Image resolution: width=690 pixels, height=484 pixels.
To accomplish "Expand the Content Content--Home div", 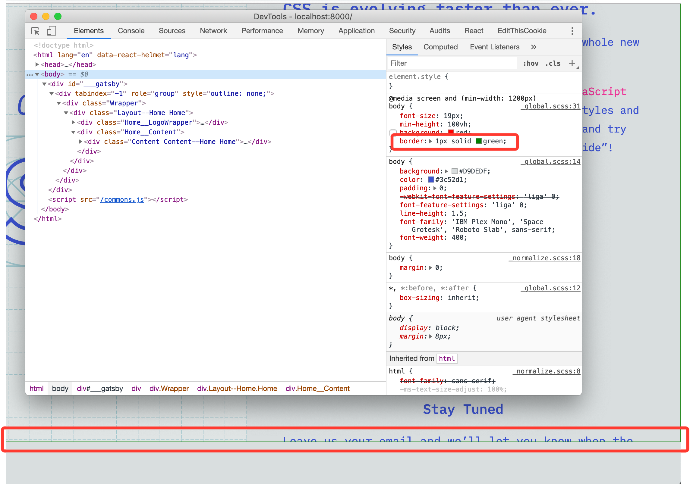I will point(80,142).
